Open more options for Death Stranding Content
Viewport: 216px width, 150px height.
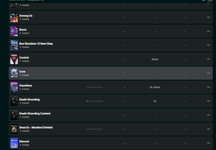click(208, 115)
